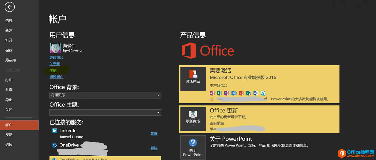376x160 pixels.
Task: Click the hjw@live.cn email text
Action: tap(73, 50)
